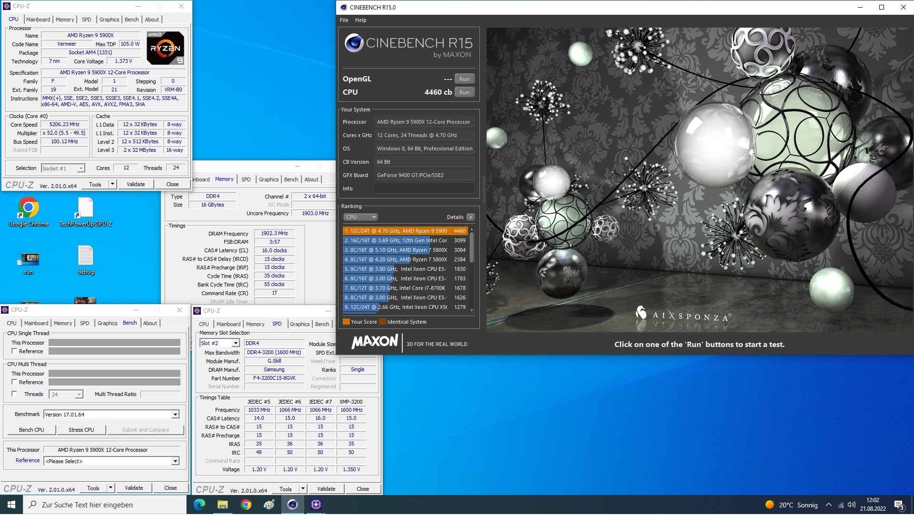Switch to Cinebench via taskbar icon
Viewport: 914px width, 515px height.
coord(293,505)
